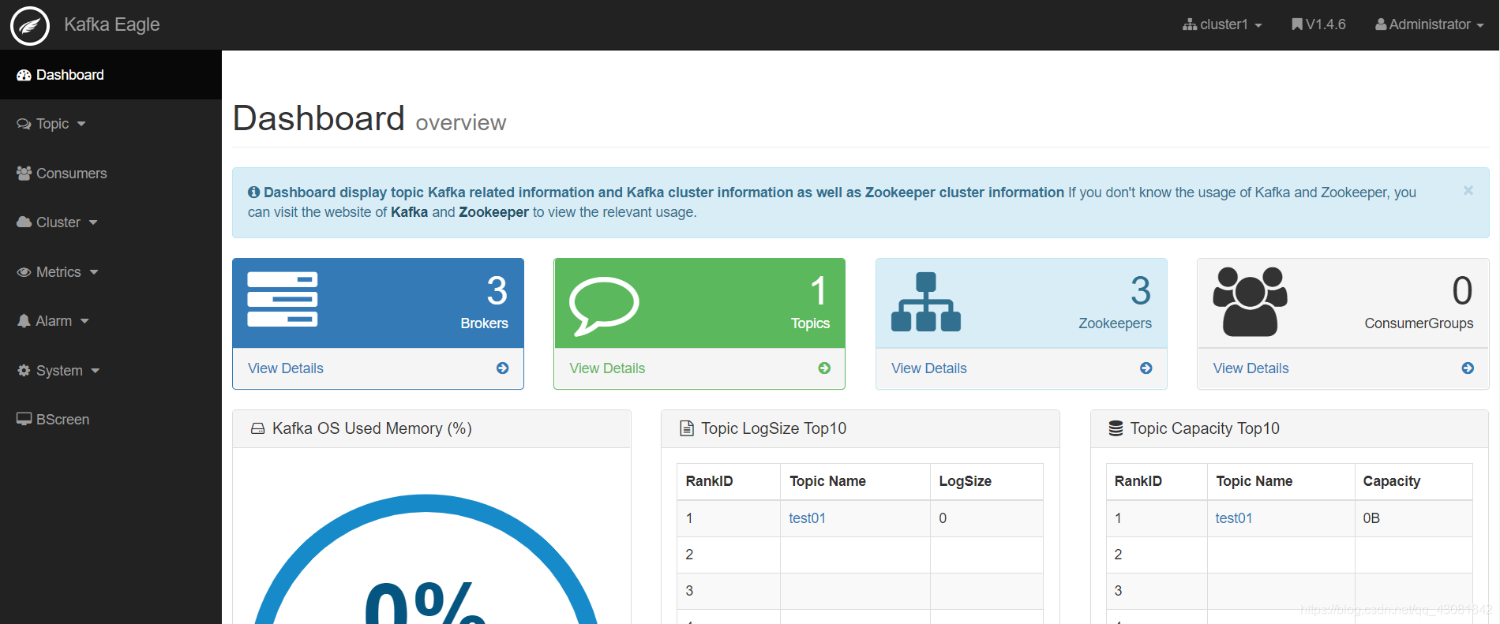Click the Kafka Eagle brand title
The height and width of the screenshot is (624, 1500).
pos(111,24)
